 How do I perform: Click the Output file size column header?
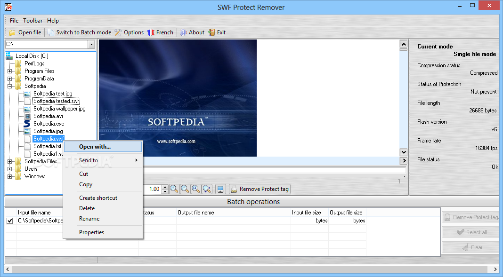(x=346, y=213)
